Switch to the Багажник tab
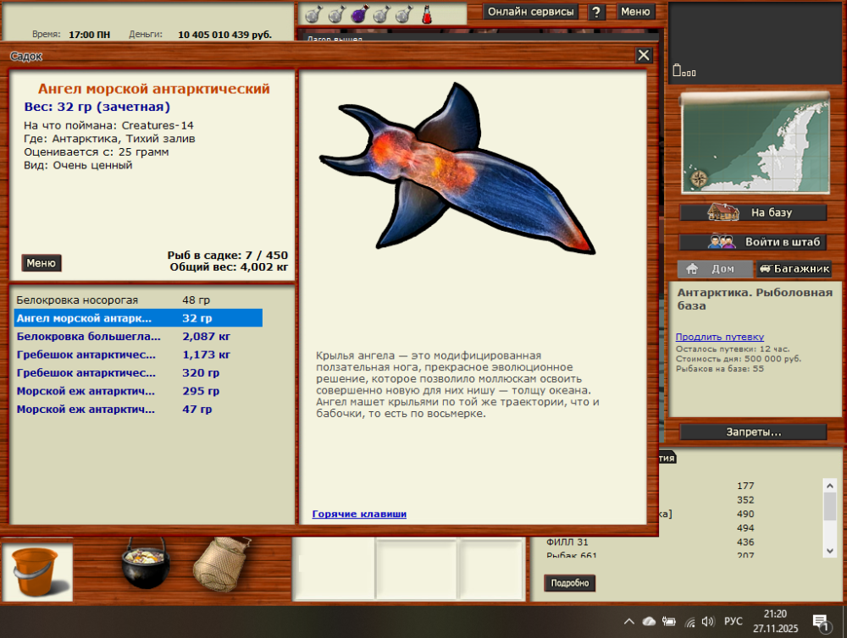The image size is (847, 638). click(x=794, y=268)
